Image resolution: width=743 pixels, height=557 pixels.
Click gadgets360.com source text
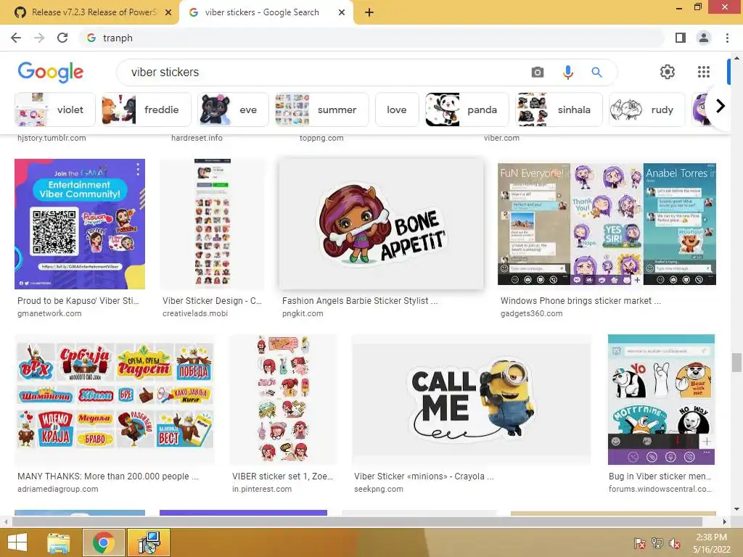pos(532,313)
